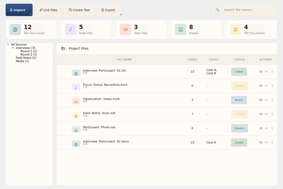Open the Export dropdown arrow
The image size is (283, 189).
click(121, 14)
